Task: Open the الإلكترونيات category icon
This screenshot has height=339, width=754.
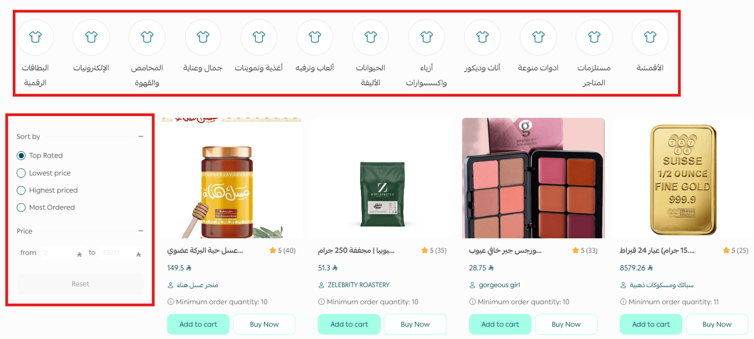Action: coord(91,37)
